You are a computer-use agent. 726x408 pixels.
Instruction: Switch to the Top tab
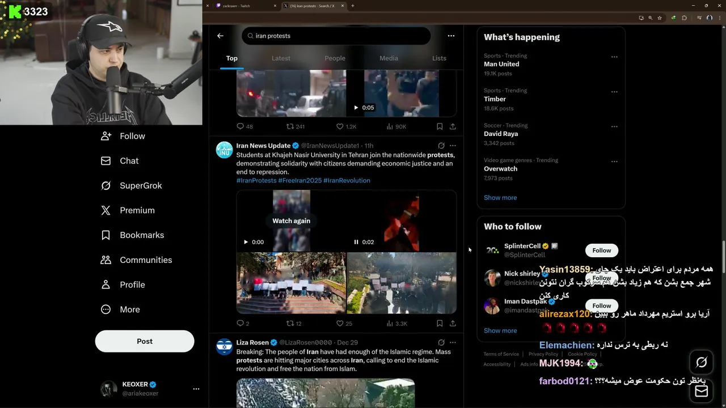tap(232, 58)
